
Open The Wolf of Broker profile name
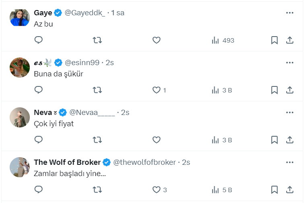click(67, 162)
